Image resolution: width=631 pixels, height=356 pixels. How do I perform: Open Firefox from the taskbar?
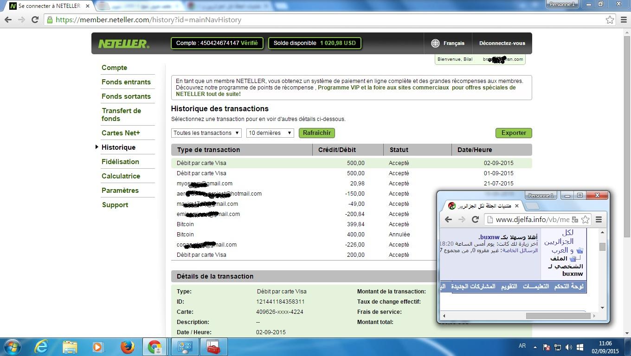pyautogui.click(x=127, y=347)
